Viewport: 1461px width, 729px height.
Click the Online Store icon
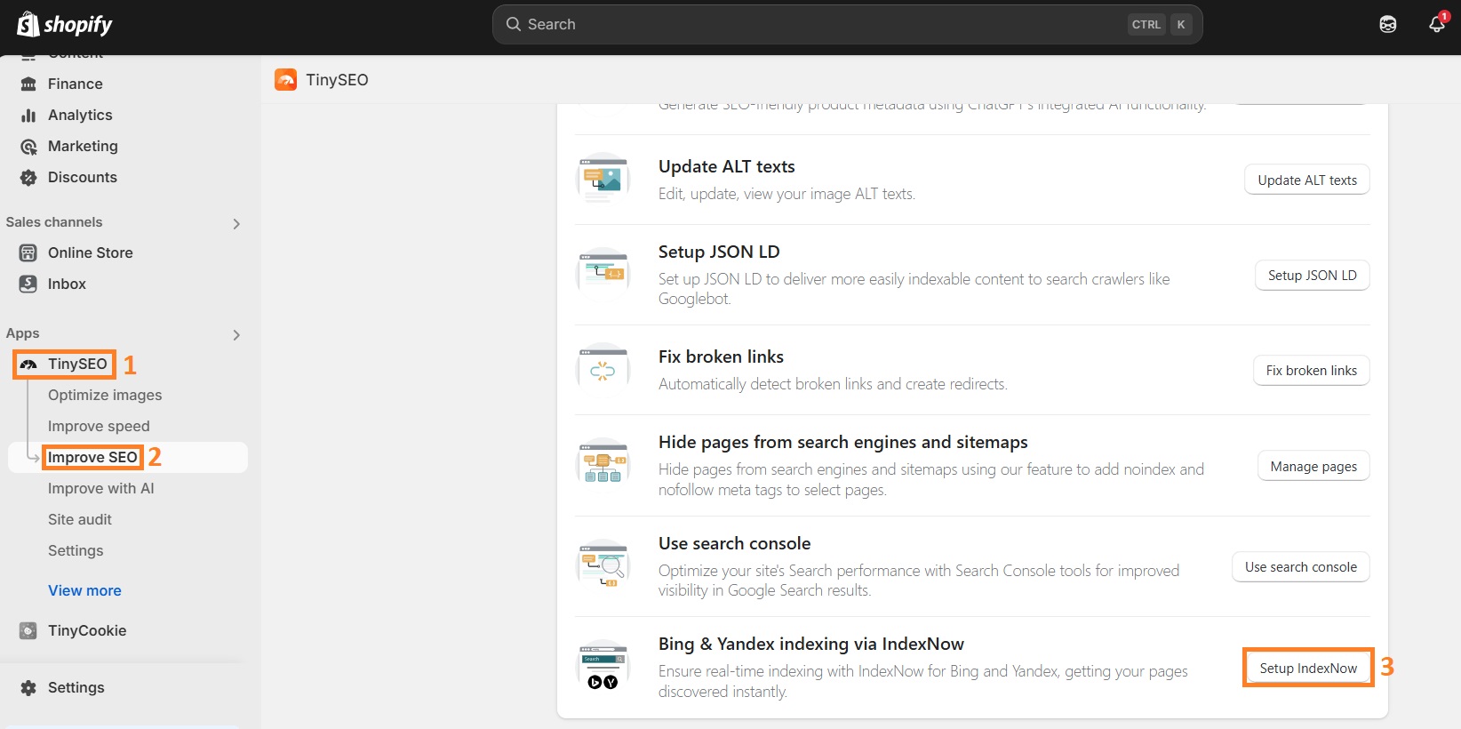coord(28,252)
